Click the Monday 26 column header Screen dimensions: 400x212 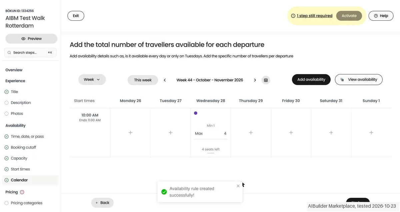tap(130, 101)
